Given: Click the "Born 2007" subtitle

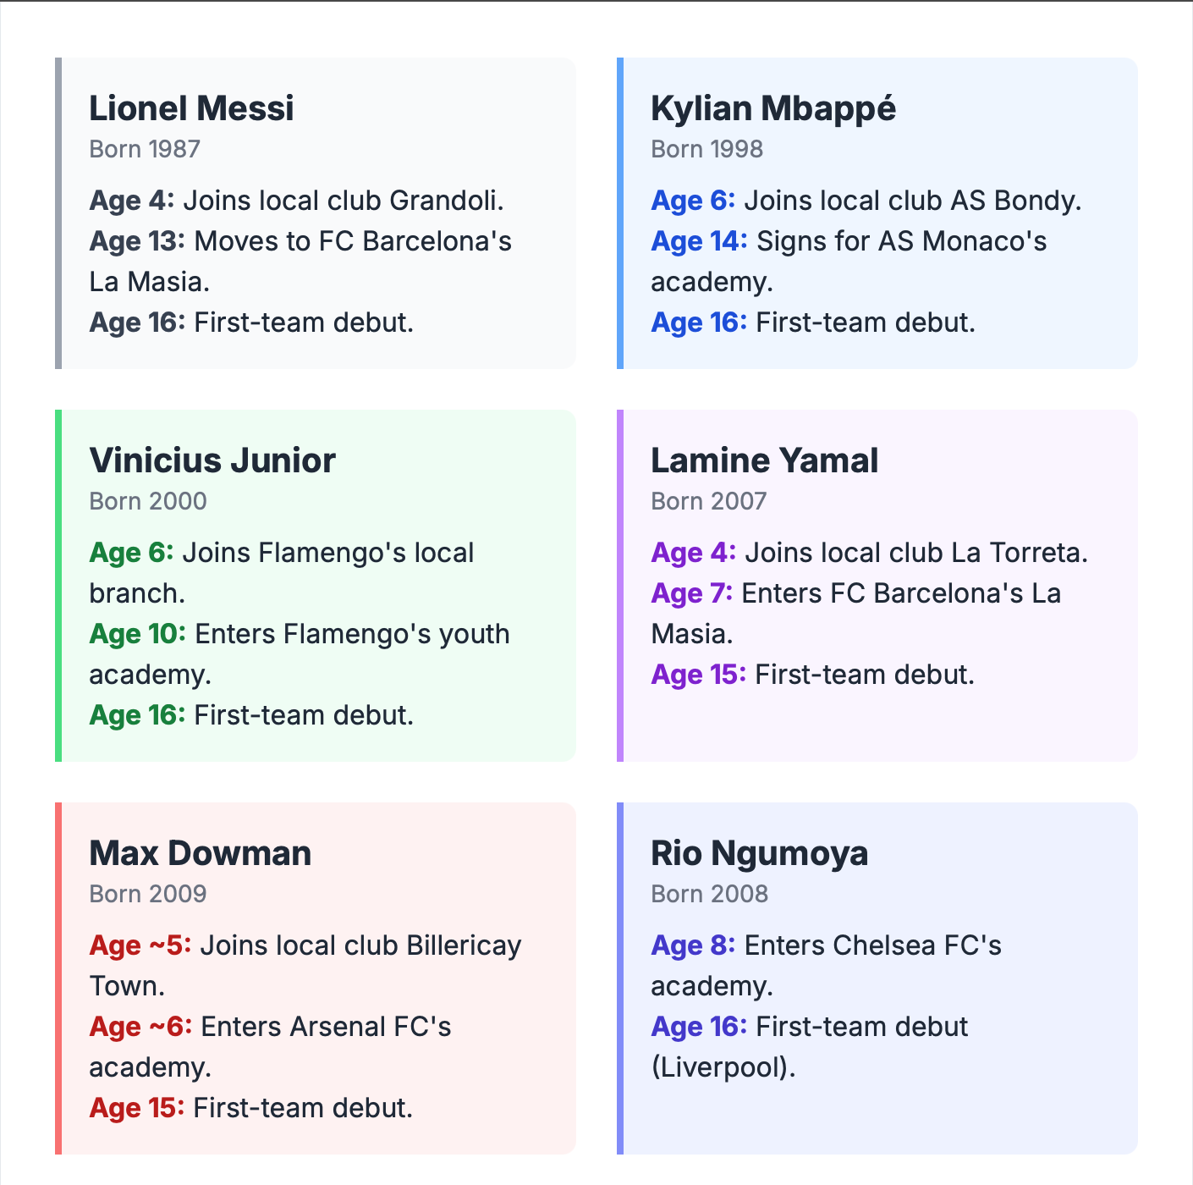Looking at the screenshot, I should pos(708,501).
